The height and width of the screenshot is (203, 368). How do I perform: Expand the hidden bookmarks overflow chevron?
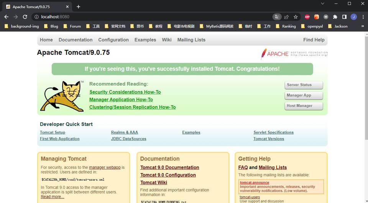click(363, 26)
